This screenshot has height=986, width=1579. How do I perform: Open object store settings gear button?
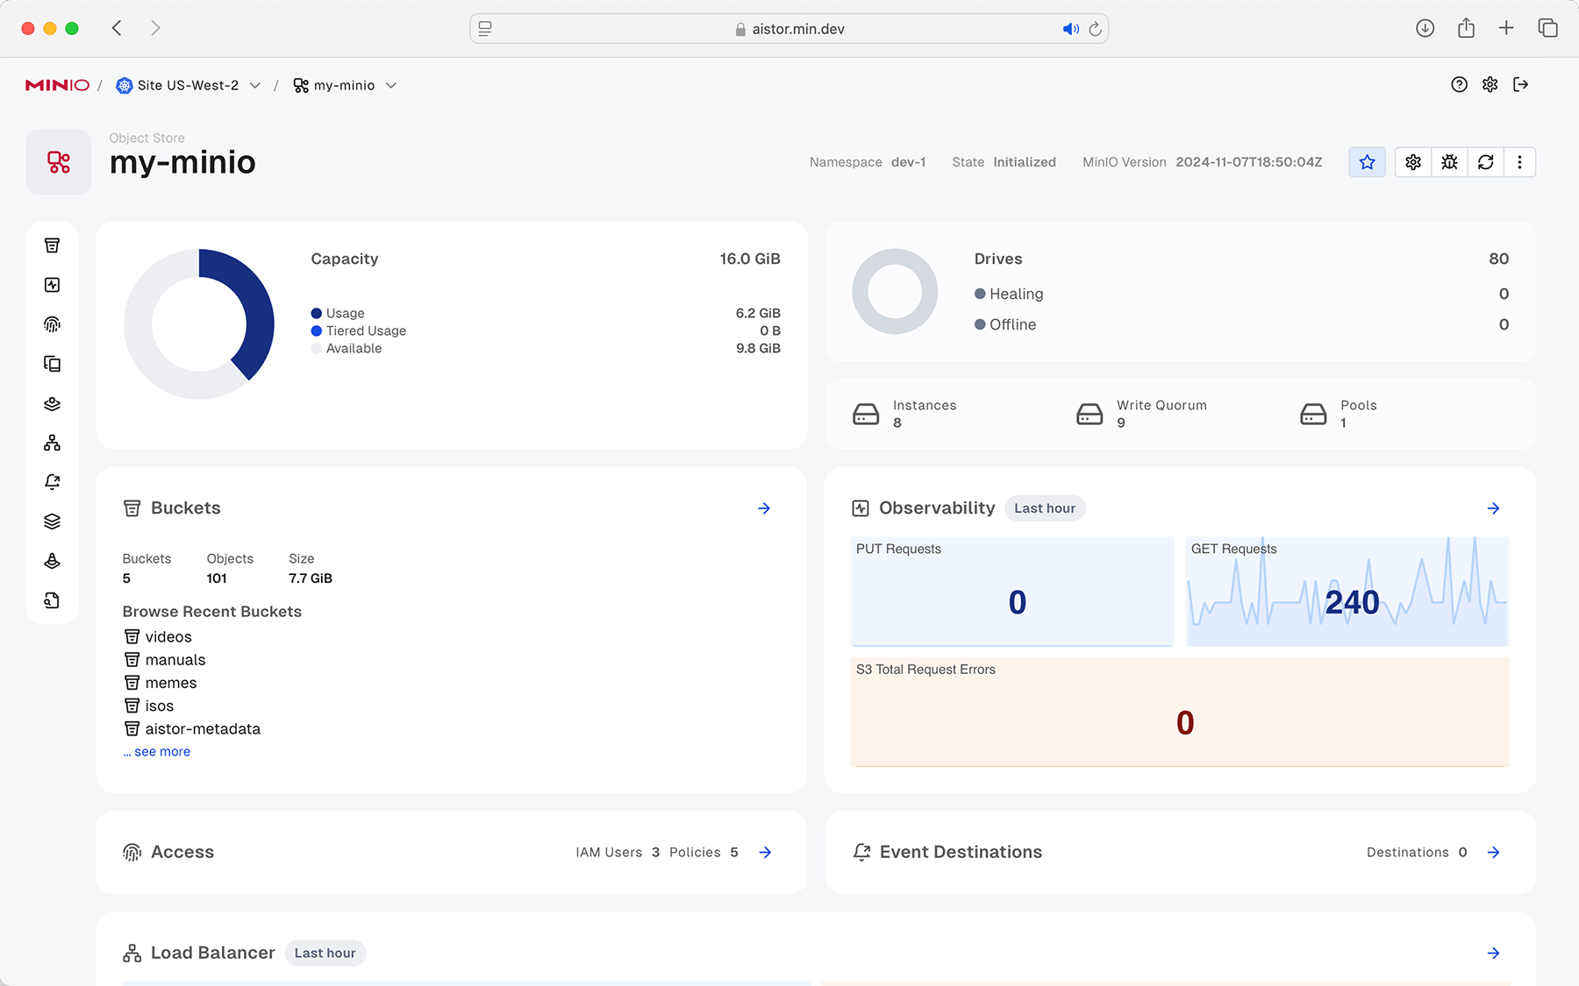[1413, 162]
